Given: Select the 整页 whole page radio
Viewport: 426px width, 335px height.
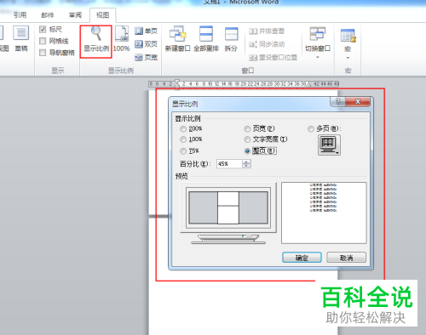Looking at the screenshot, I should 247,151.
